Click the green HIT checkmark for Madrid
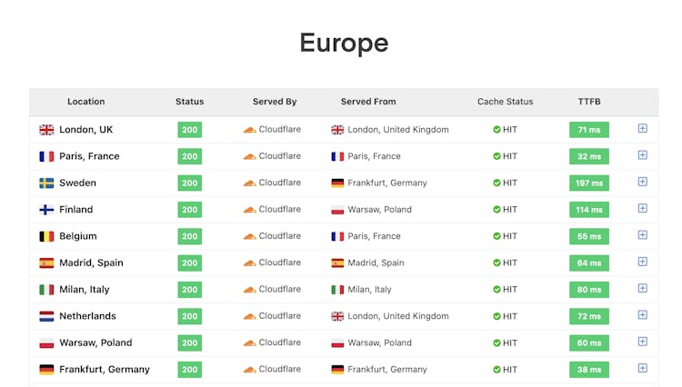682x387 pixels. pos(496,263)
